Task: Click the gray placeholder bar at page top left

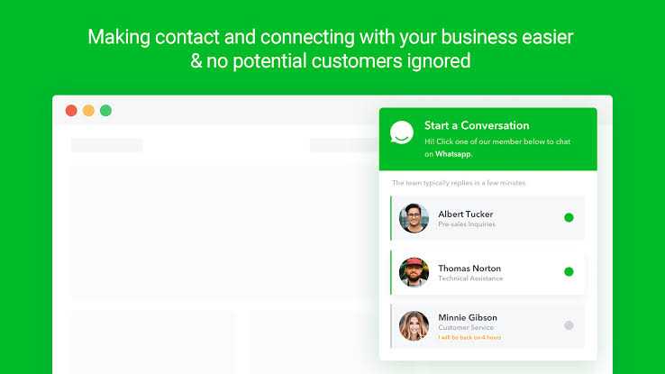Action: (x=107, y=145)
